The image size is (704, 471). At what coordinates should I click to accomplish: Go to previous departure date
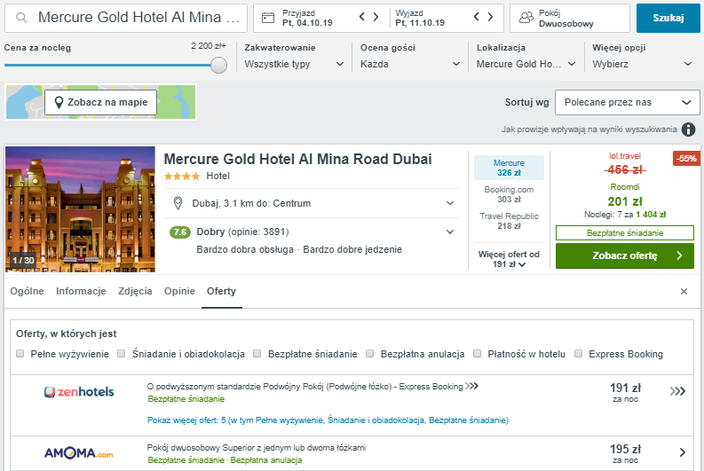click(477, 17)
